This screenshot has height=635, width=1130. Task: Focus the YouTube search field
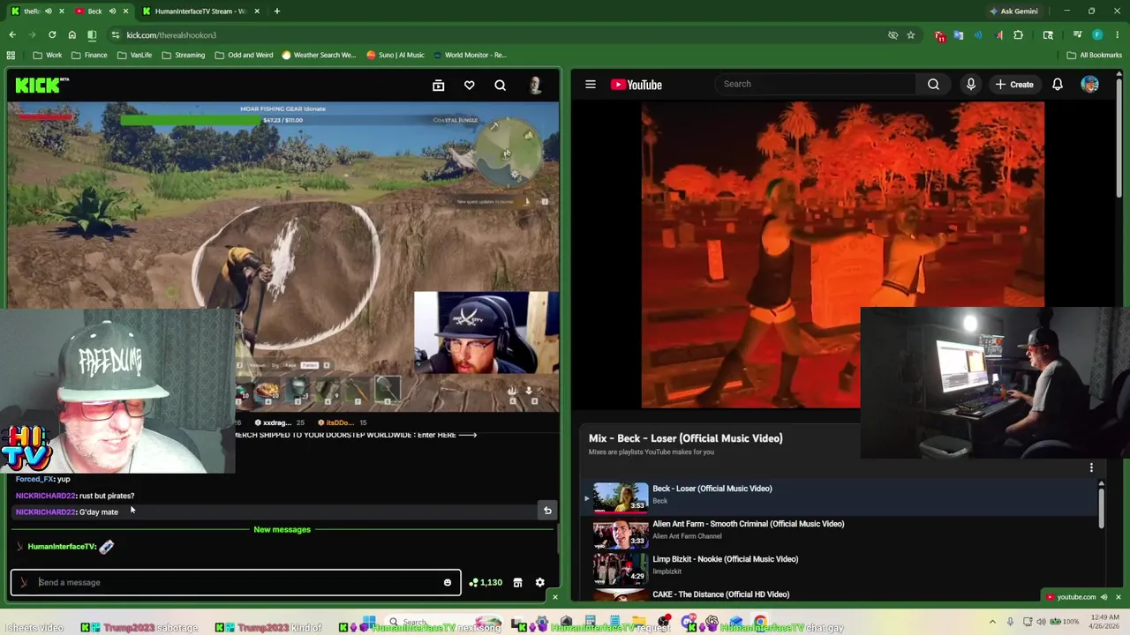(817, 84)
